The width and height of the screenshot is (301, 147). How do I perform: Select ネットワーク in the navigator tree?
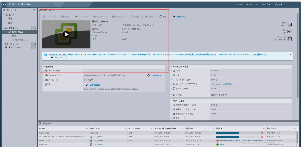[14, 47]
